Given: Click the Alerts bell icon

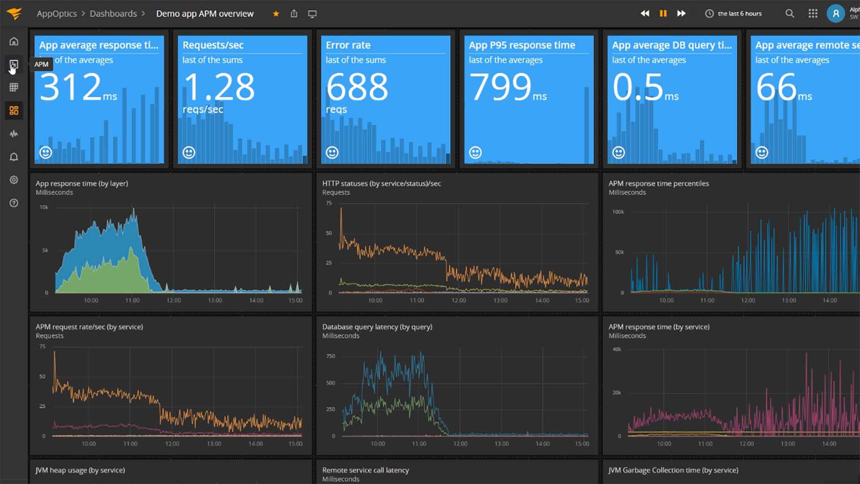Looking at the screenshot, I should click(x=14, y=156).
